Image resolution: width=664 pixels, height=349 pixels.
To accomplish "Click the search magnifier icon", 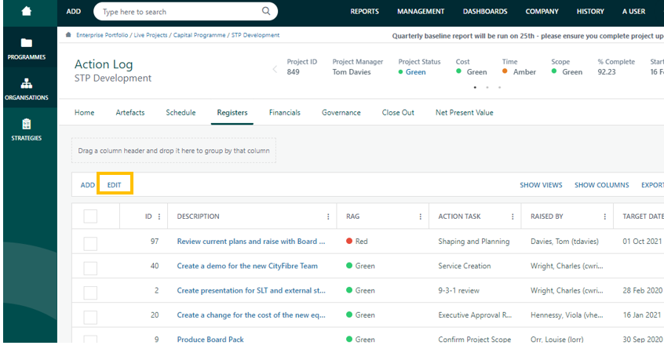I will pos(266,11).
